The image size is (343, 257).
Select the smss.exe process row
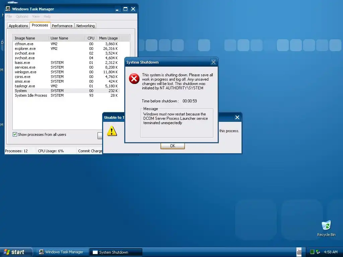point(66,81)
